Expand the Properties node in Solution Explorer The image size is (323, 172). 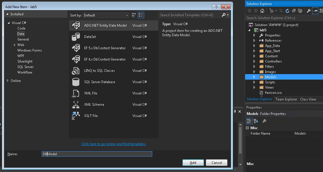(x=254, y=35)
